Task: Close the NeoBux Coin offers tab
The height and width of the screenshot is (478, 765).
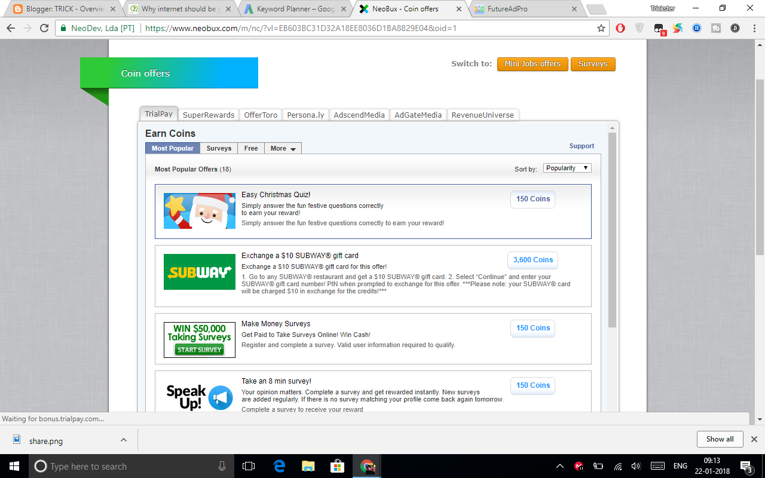Action: click(x=459, y=9)
